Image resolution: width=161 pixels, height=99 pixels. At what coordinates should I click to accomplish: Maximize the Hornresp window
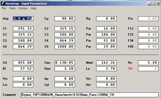pos(153,4)
